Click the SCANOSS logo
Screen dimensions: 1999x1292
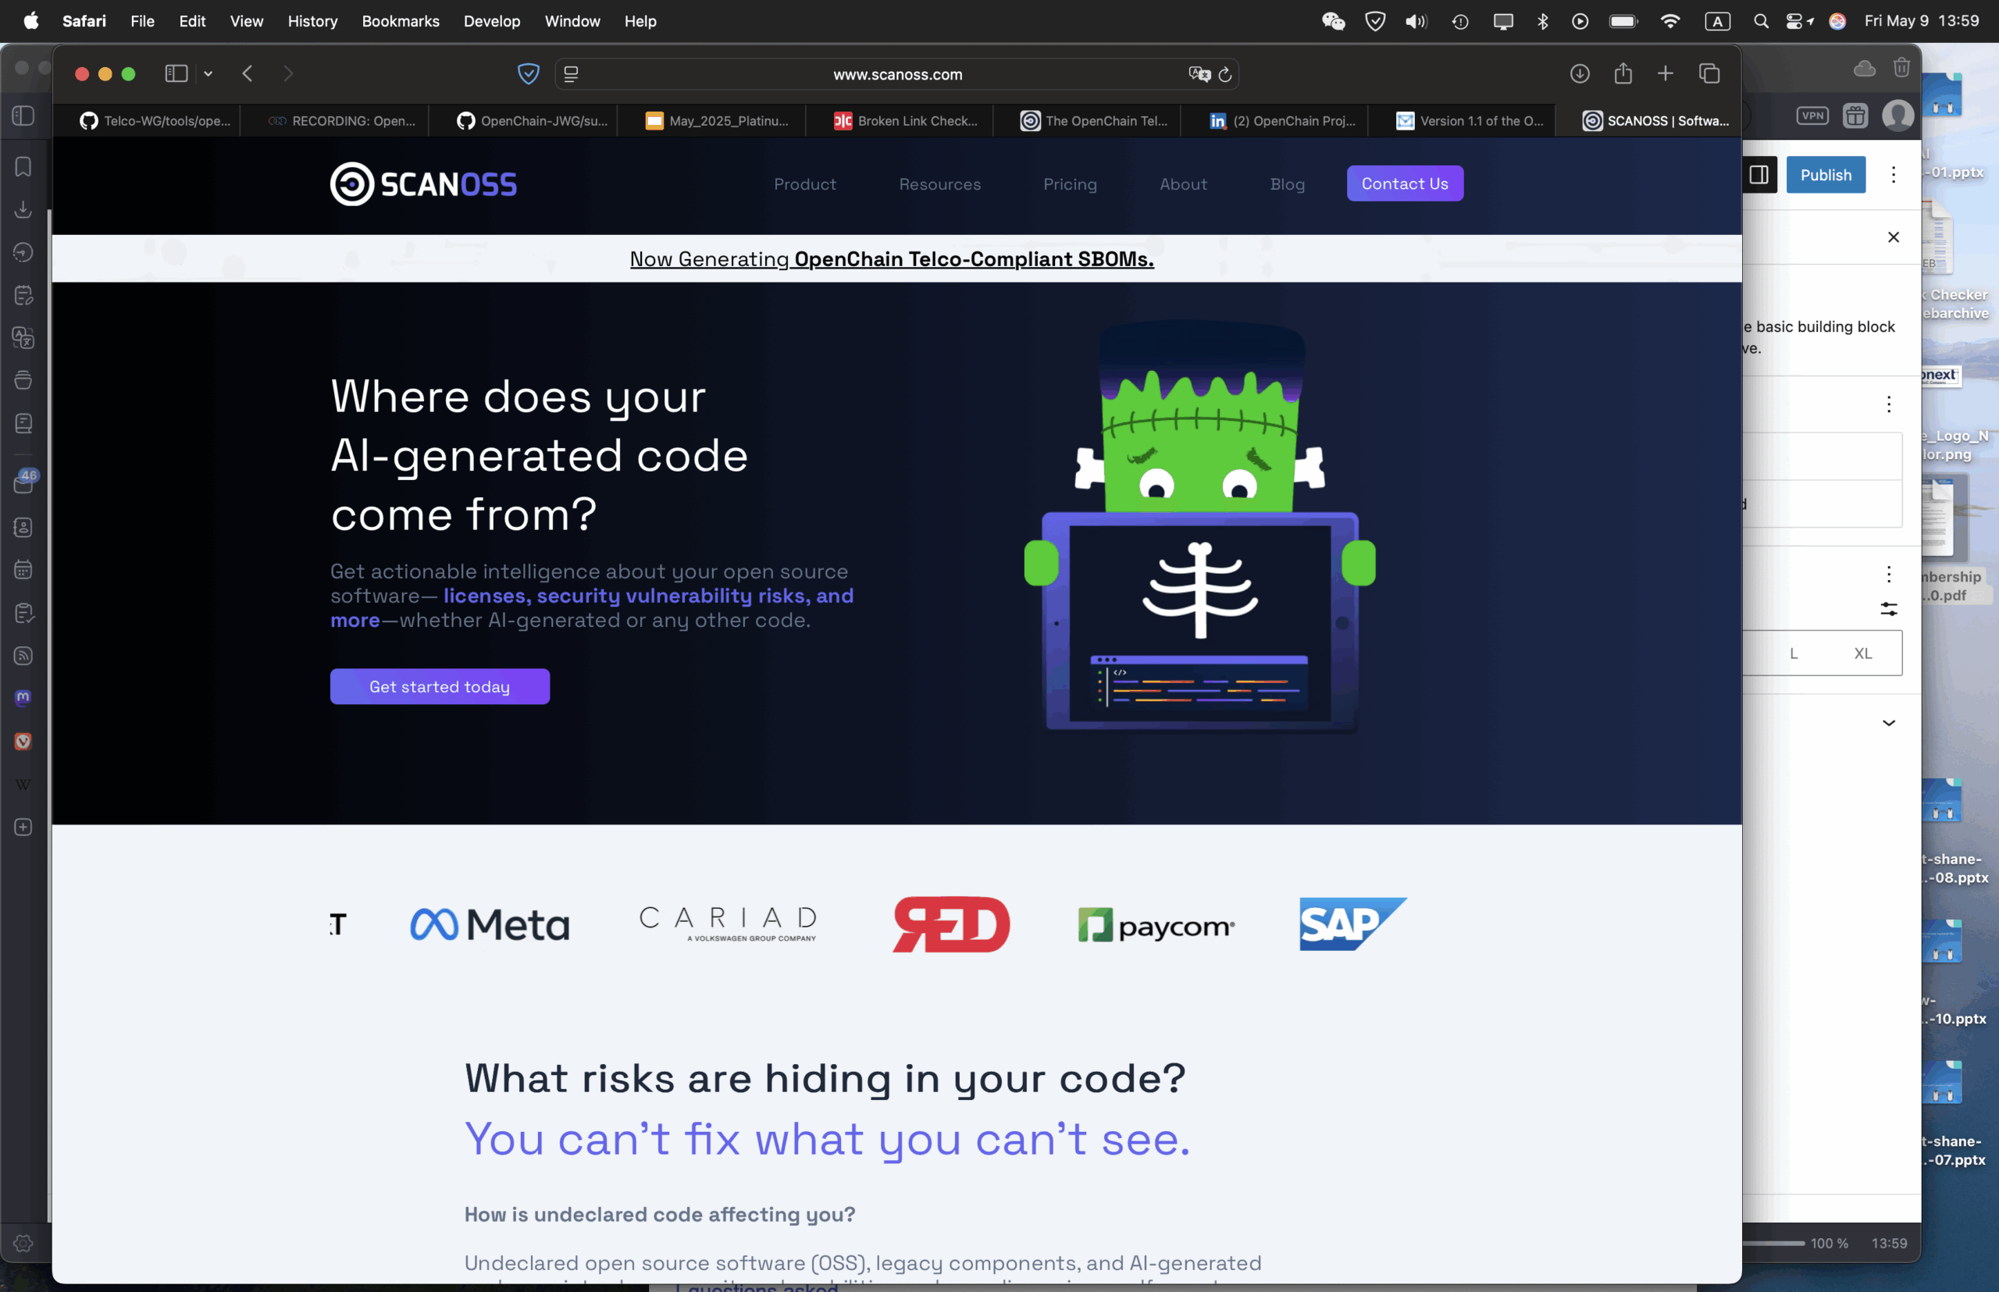[423, 183]
